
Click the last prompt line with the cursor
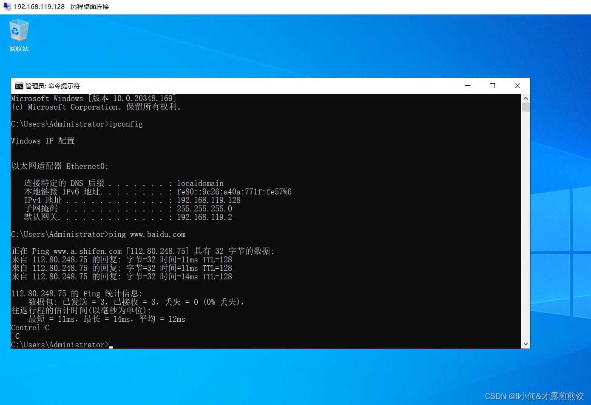(62, 345)
